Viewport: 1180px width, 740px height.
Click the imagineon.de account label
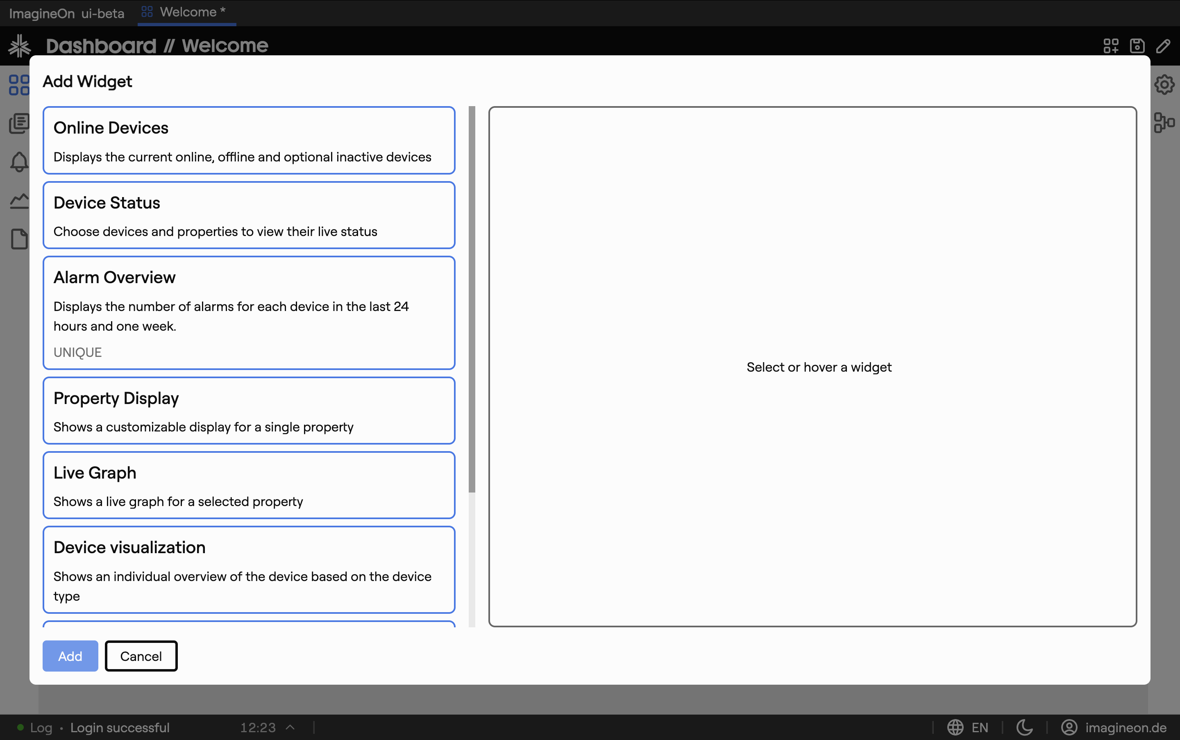click(1126, 728)
